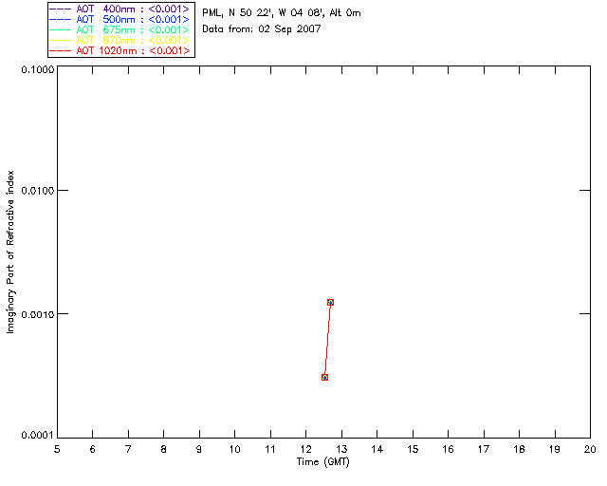Click the x-axis tick label 16
Screen dimensions: 607x486
pyautogui.click(x=449, y=449)
